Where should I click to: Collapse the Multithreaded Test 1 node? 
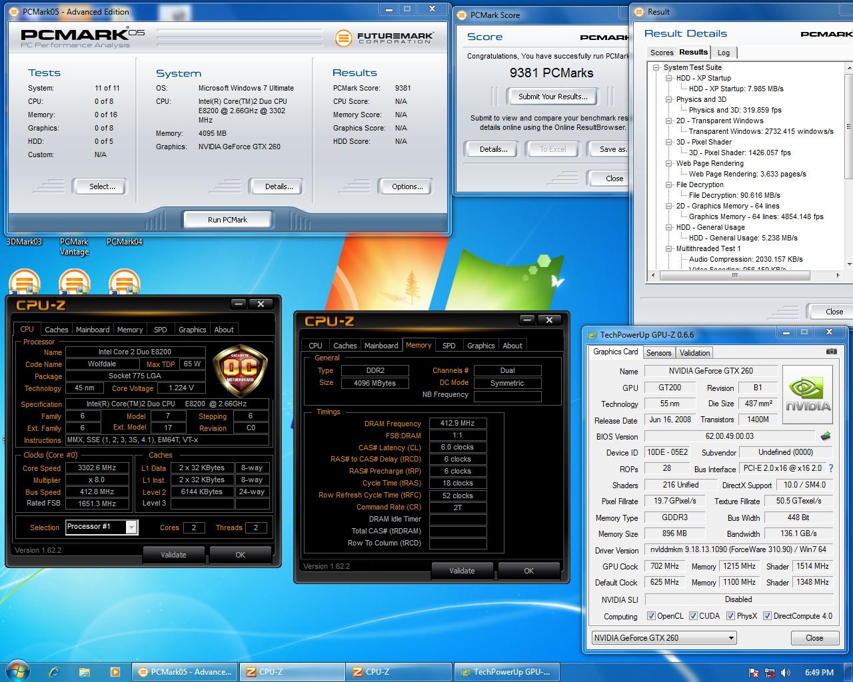(x=669, y=248)
